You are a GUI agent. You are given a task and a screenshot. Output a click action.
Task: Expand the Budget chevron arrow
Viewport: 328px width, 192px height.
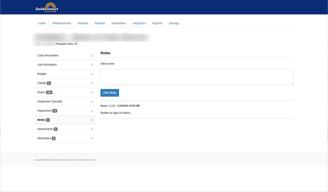click(x=92, y=74)
